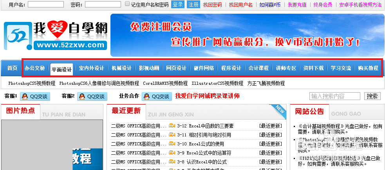Open the 影视动画 nav tab
Screen dimensions: 385x170
coord(149,68)
